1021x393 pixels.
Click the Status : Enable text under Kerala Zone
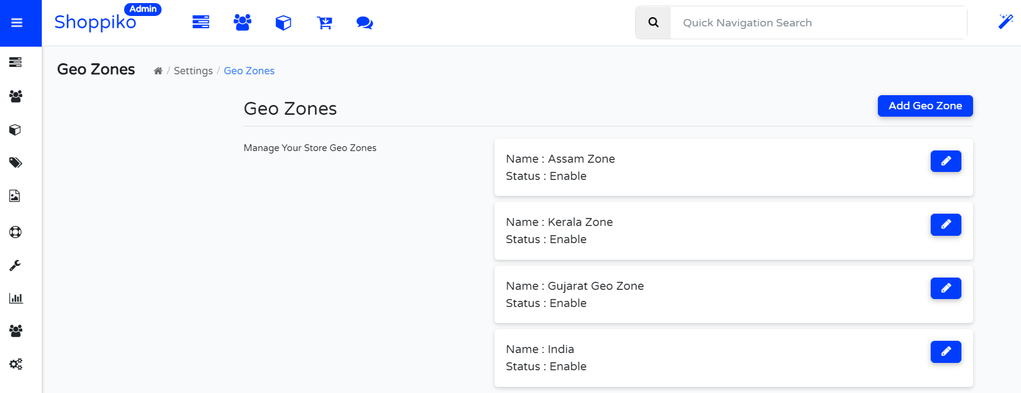click(546, 239)
